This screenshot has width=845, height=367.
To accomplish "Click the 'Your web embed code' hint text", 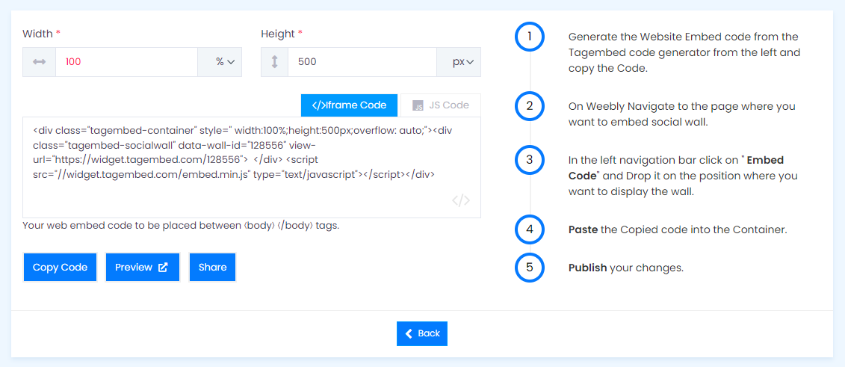I will pyautogui.click(x=181, y=226).
